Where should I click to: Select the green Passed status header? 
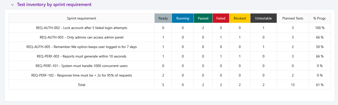[203, 18]
